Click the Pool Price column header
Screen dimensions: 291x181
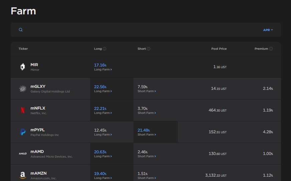coord(219,49)
